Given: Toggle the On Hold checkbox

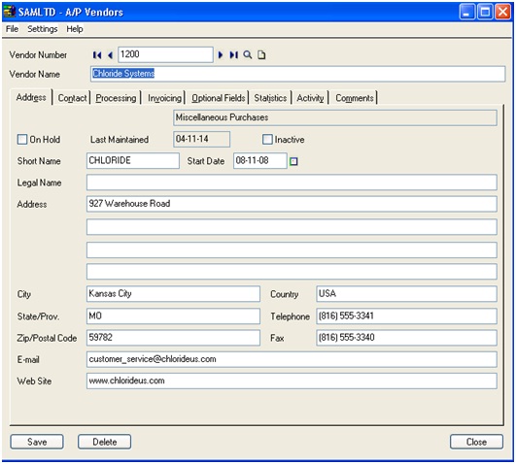Looking at the screenshot, I should (x=22, y=140).
